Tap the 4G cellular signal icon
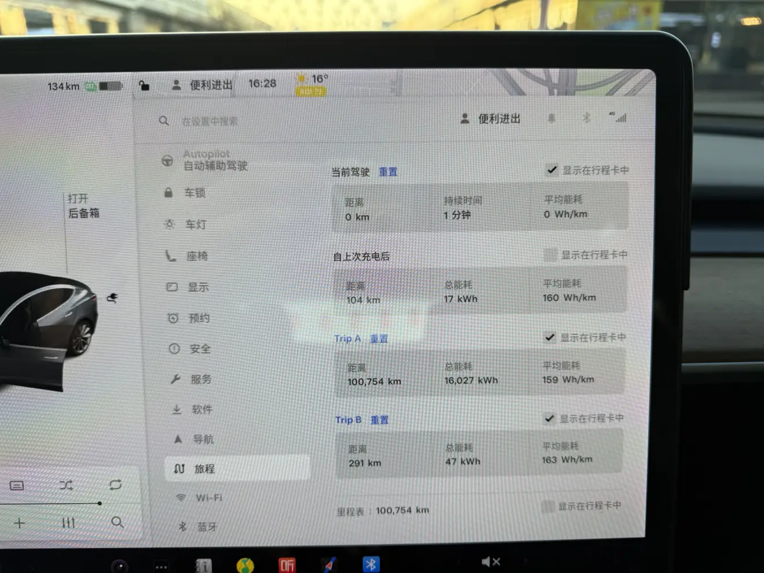This screenshot has height=573, width=764. (x=619, y=117)
